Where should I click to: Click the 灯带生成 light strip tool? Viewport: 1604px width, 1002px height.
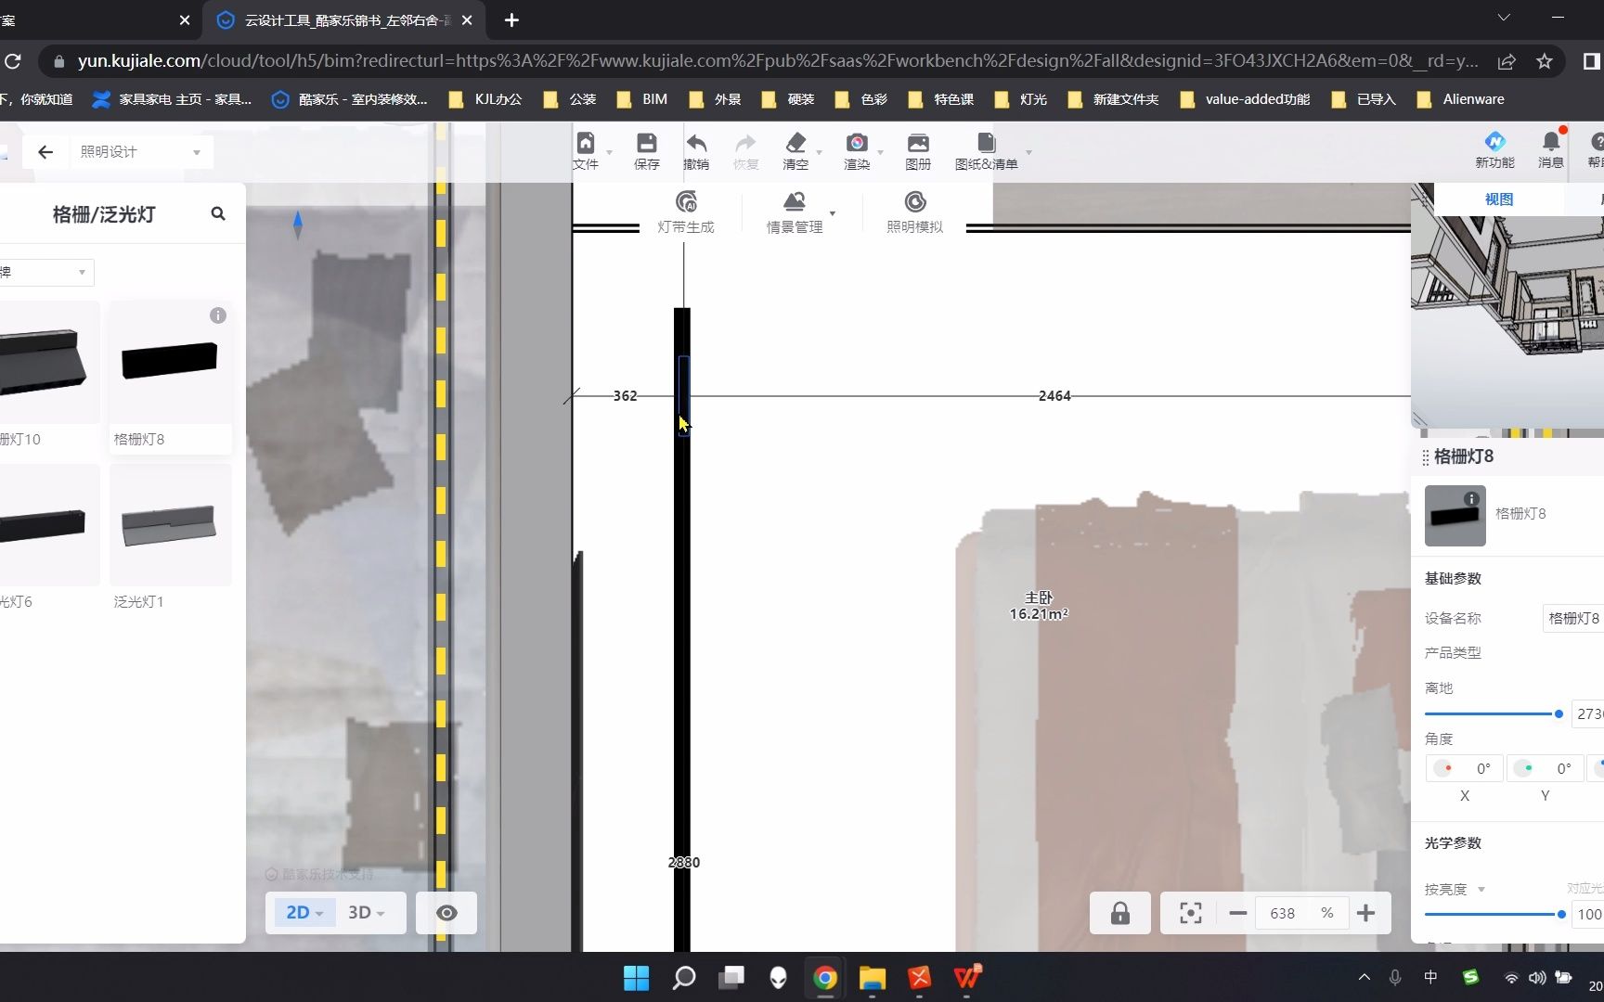point(686,212)
